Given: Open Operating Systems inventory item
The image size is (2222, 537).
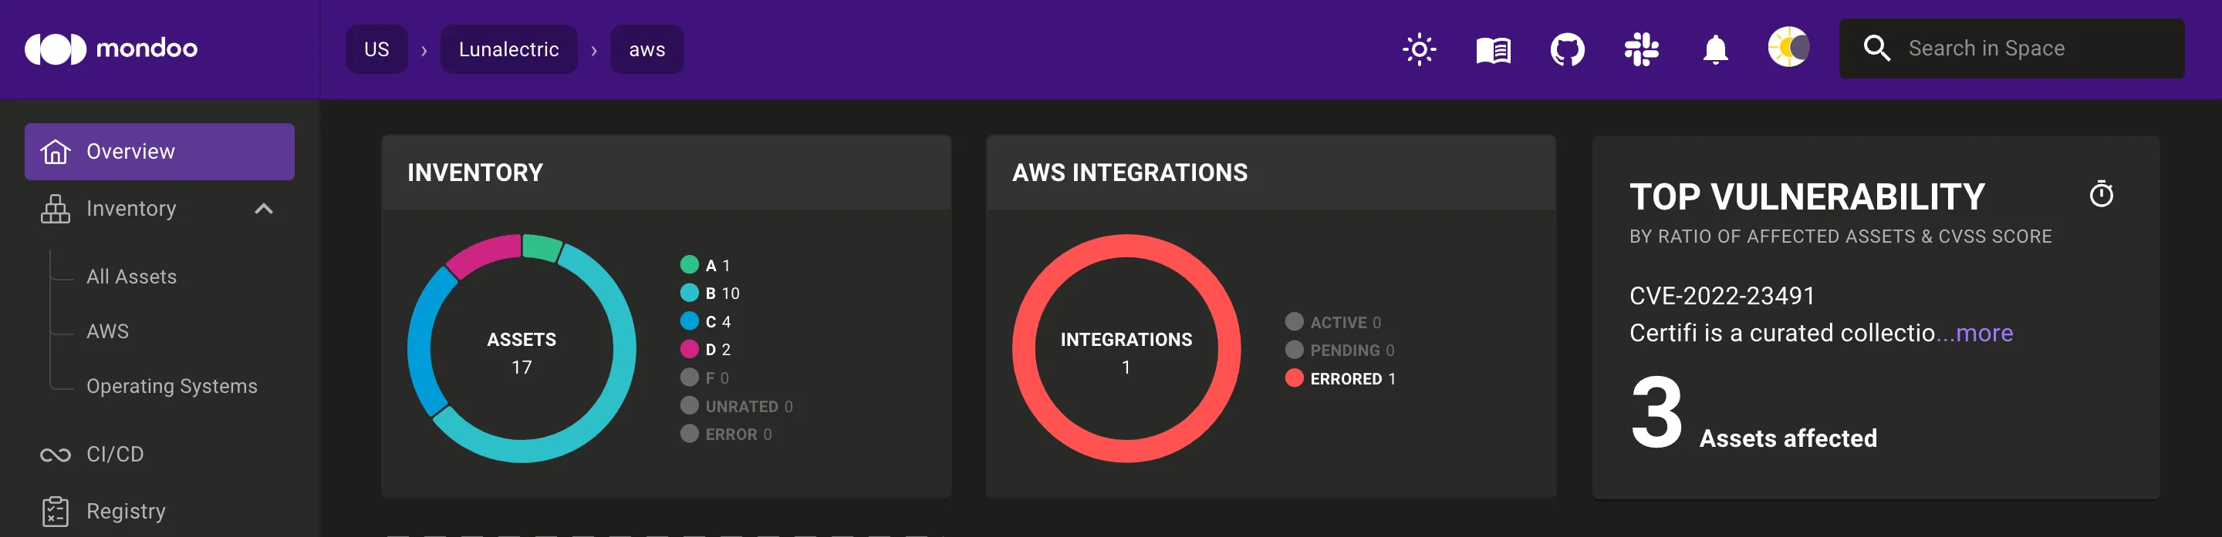Looking at the screenshot, I should coord(171,386).
